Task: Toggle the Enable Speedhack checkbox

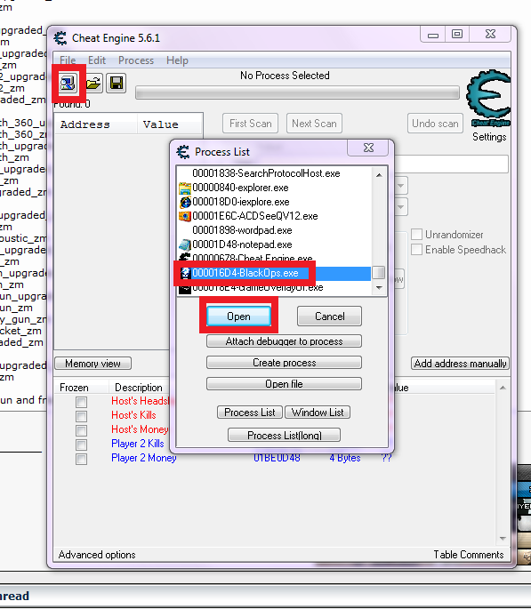Action: 416,249
